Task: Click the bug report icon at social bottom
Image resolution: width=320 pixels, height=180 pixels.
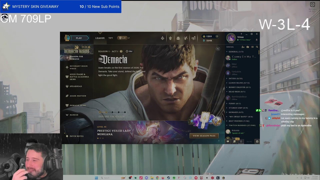Action: [257, 141]
